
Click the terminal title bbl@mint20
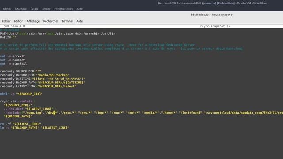212,15
